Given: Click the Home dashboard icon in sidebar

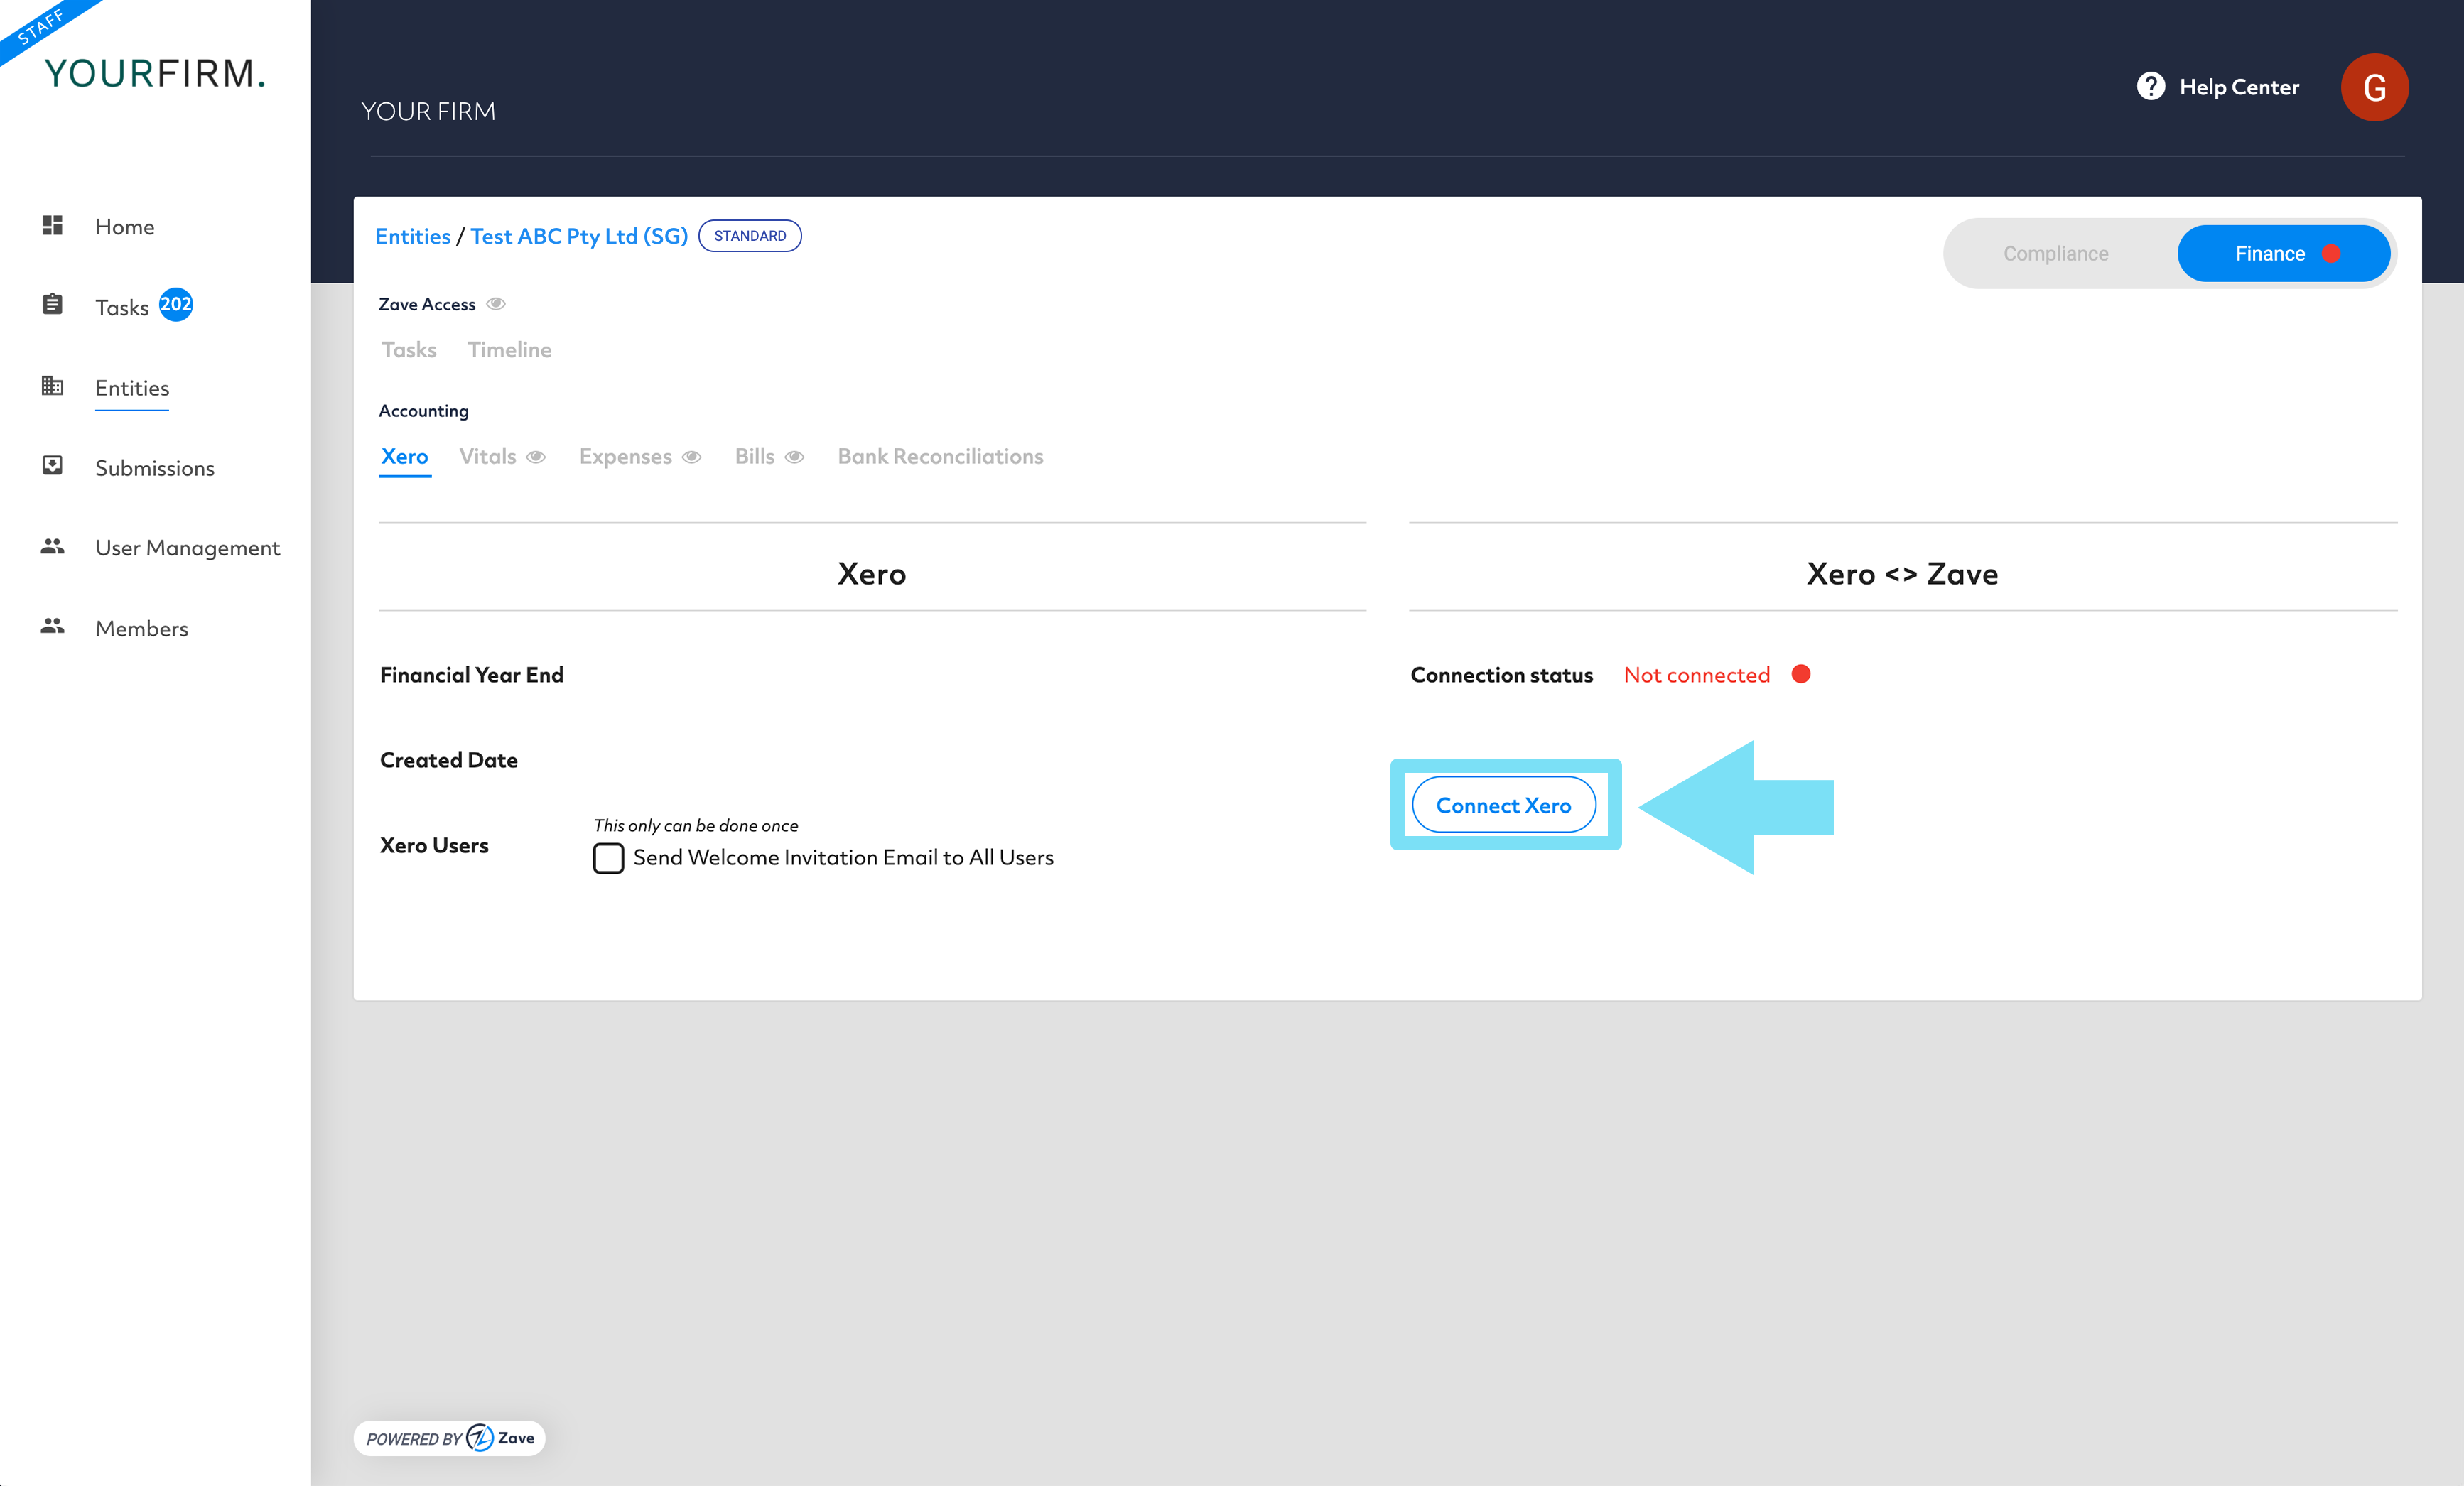Looking at the screenshot, I should [53, 226].
